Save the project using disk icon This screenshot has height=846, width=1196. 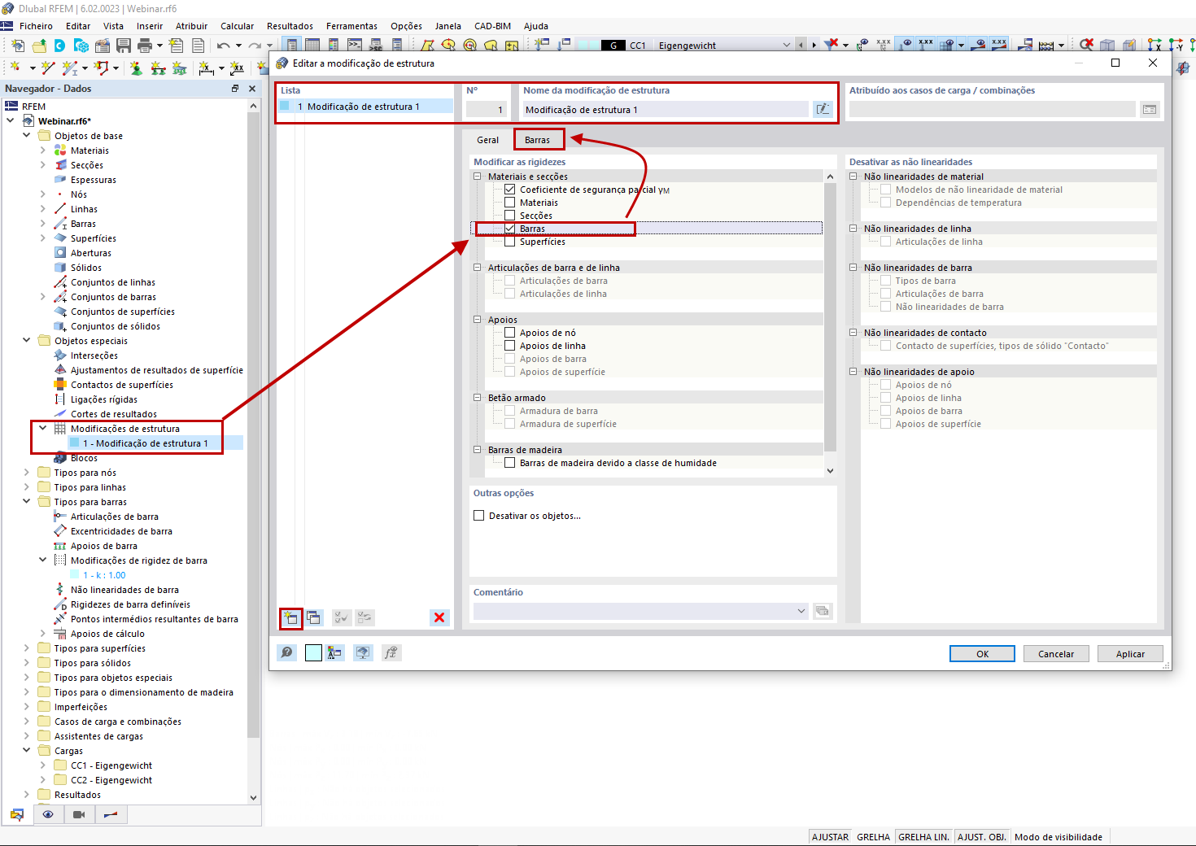[x=124, y=45]
